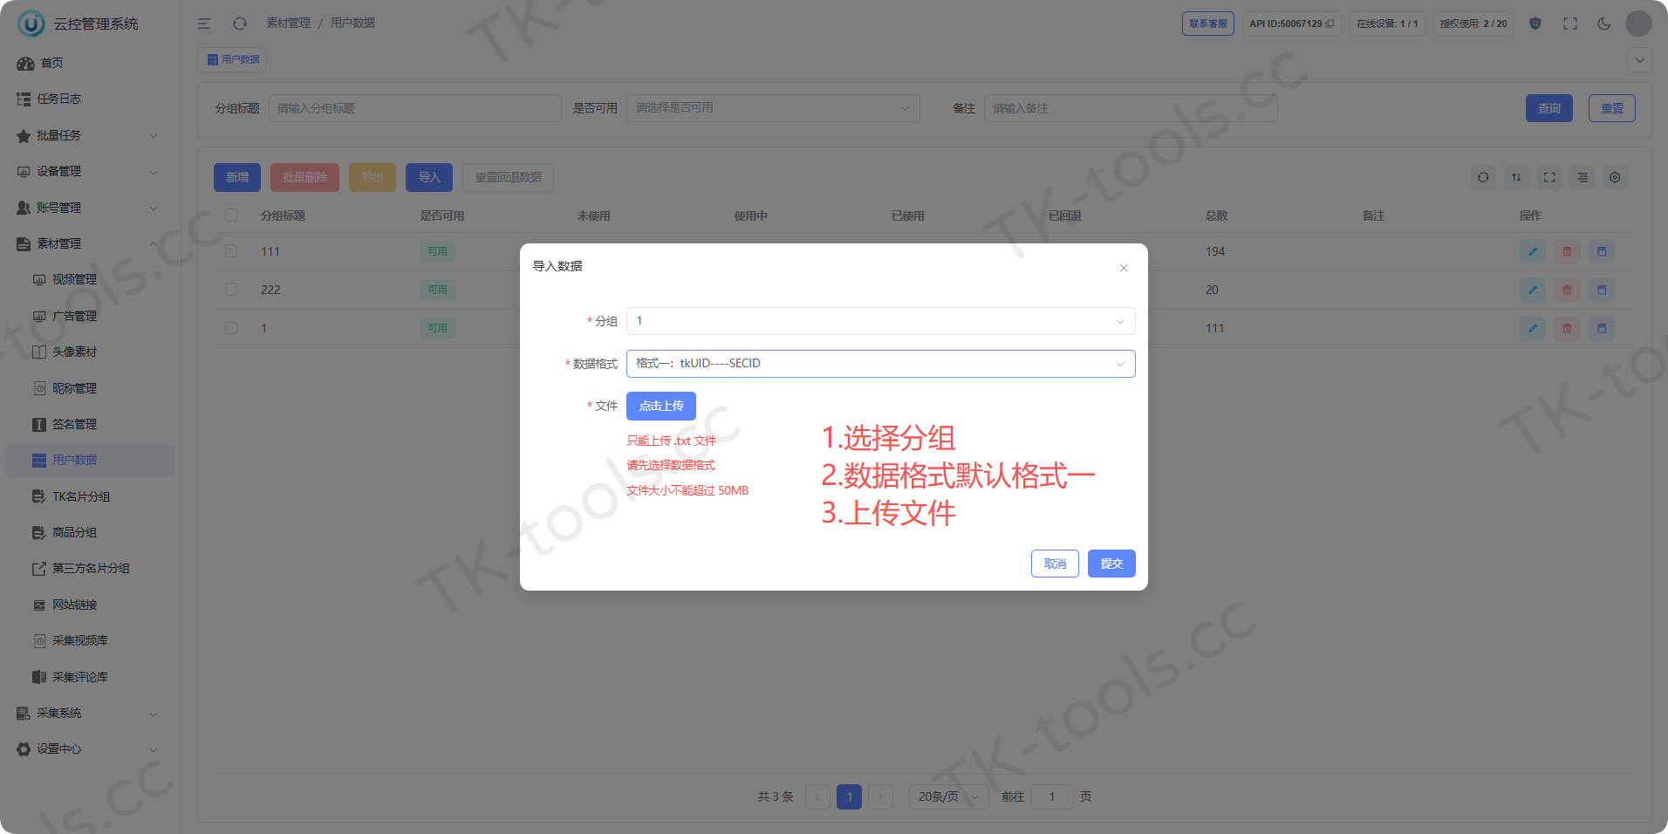Click the shield icon in the header
1668x834 pixels.
click(x=1535, y=24)
